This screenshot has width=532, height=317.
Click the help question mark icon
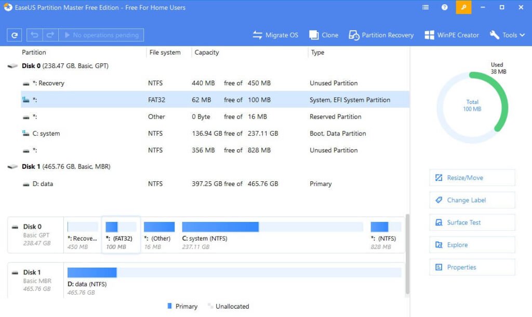445,7
